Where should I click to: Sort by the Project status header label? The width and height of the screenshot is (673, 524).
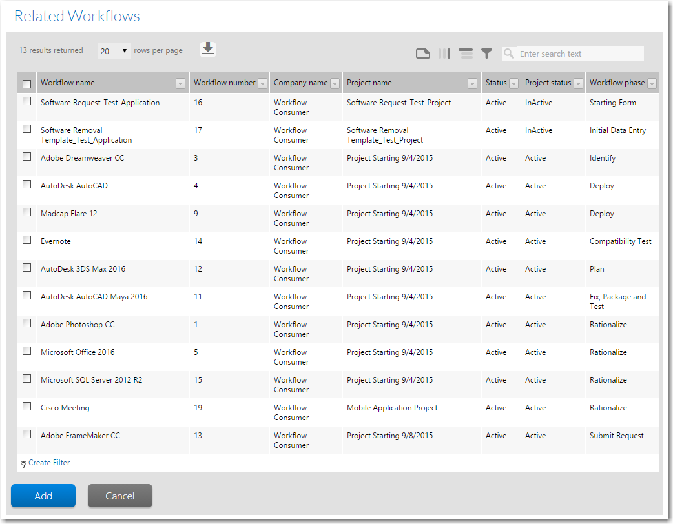tap(548, 83)
